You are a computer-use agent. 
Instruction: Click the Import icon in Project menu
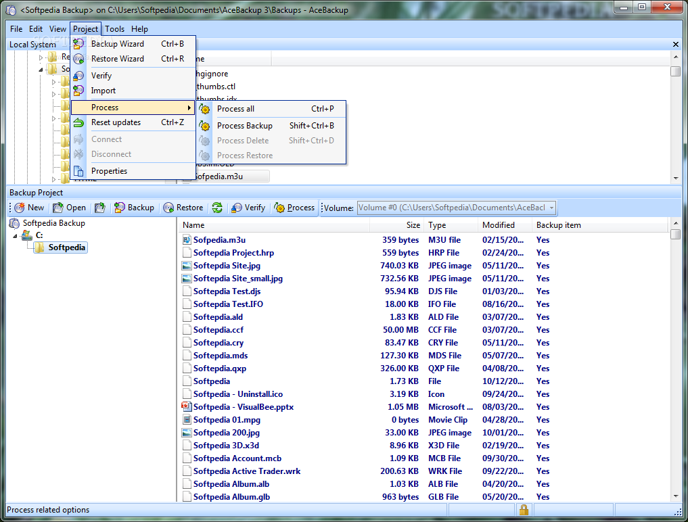(x=78, y=91)
